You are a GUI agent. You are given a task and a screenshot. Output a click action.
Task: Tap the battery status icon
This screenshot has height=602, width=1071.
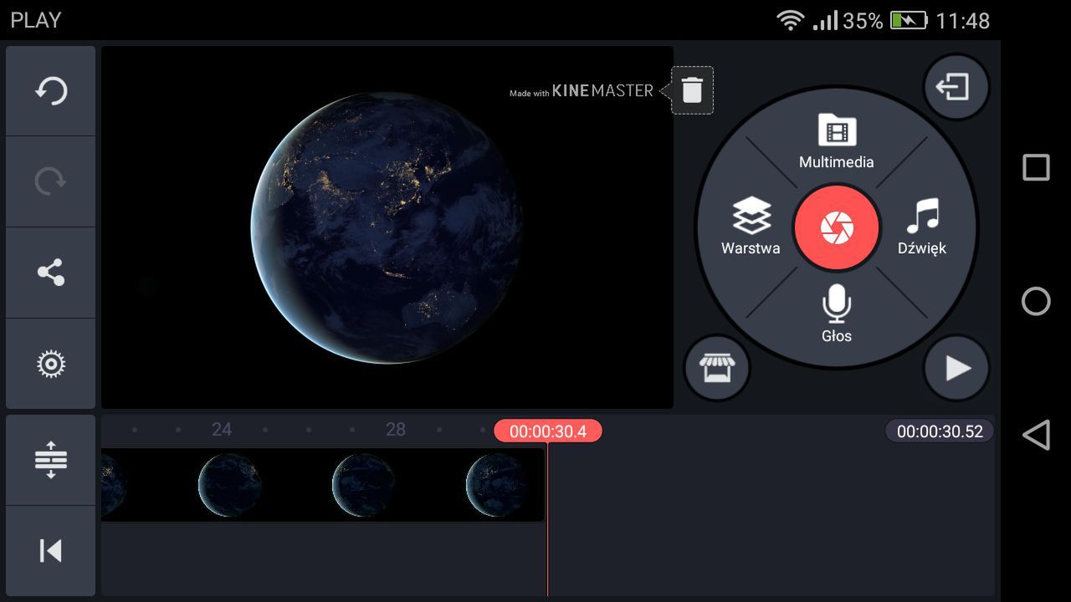(909, 20)
